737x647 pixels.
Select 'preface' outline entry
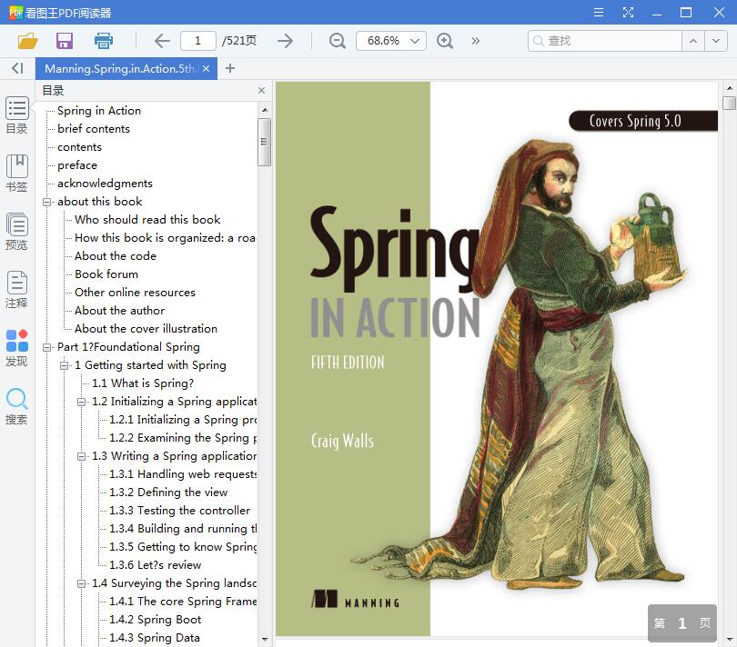[x=77, y=165]
